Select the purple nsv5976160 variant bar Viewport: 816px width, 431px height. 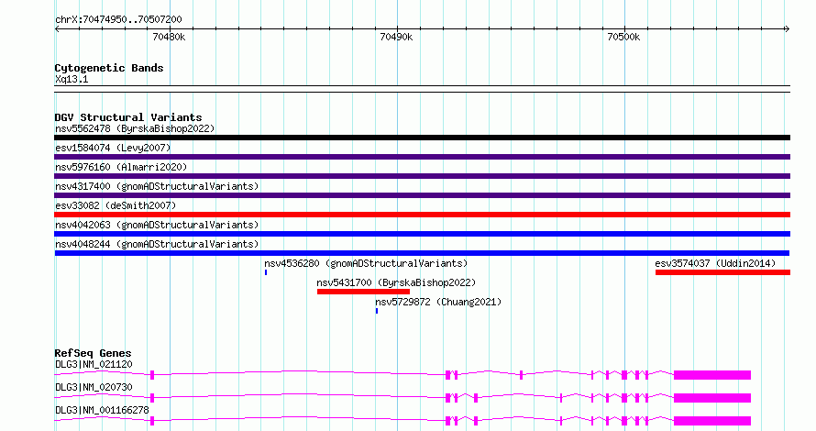point(422,176)
